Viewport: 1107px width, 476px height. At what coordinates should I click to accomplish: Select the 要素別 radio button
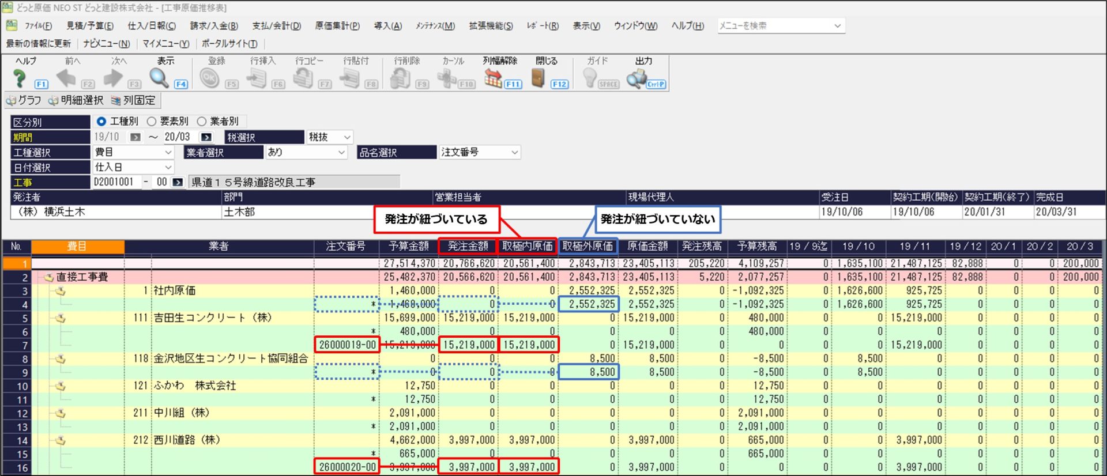(x=152, y=122)
